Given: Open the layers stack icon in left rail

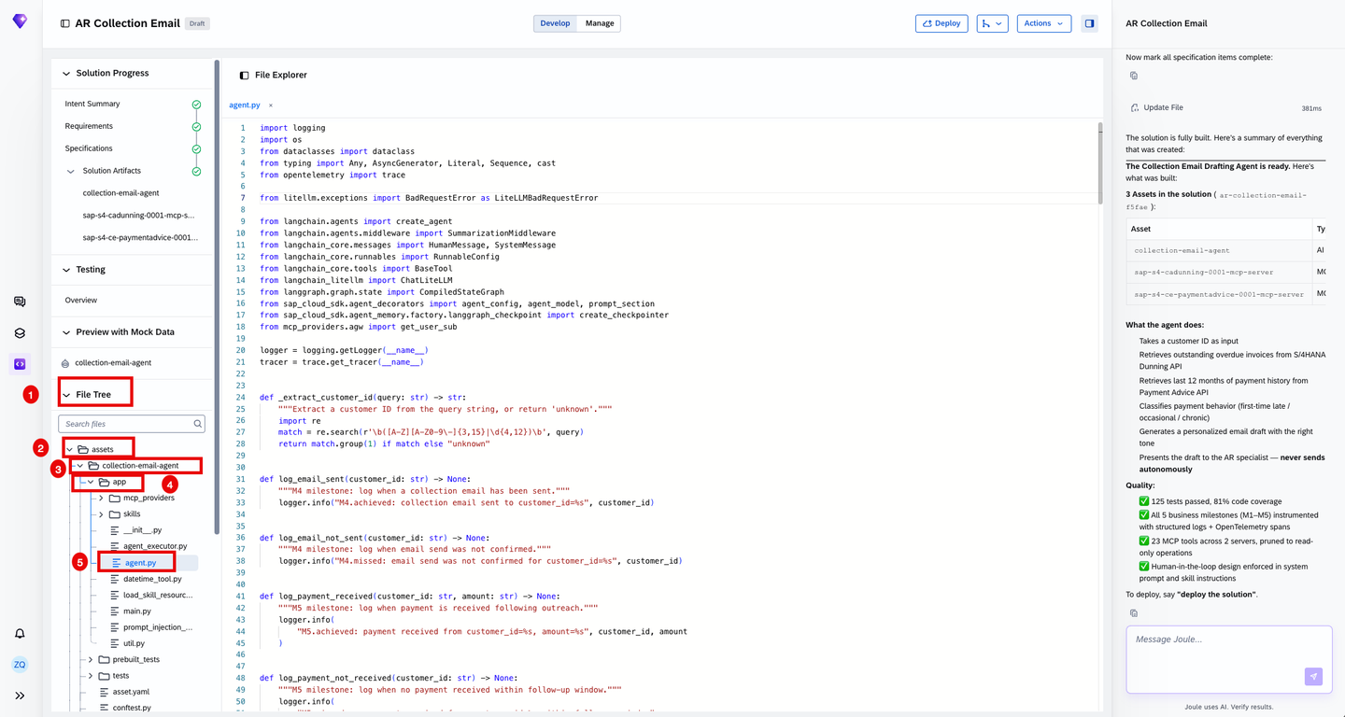Looking at the screenshot, I should pyautogui.click(x=20, y=333).
